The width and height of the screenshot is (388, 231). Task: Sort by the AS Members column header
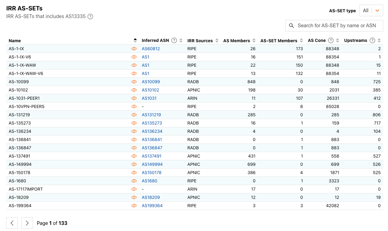237,40
